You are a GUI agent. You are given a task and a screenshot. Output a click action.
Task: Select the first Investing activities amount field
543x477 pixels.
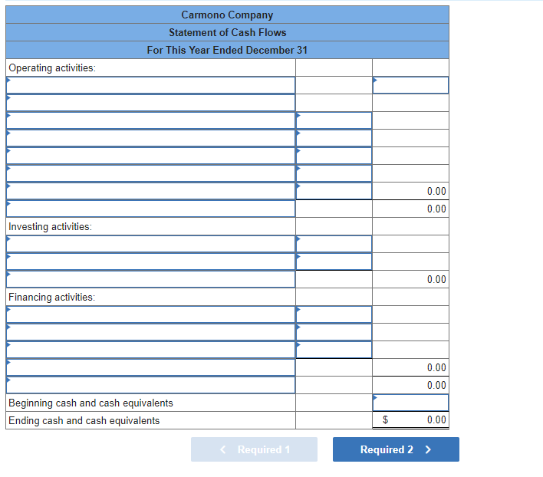pos(334,244)
